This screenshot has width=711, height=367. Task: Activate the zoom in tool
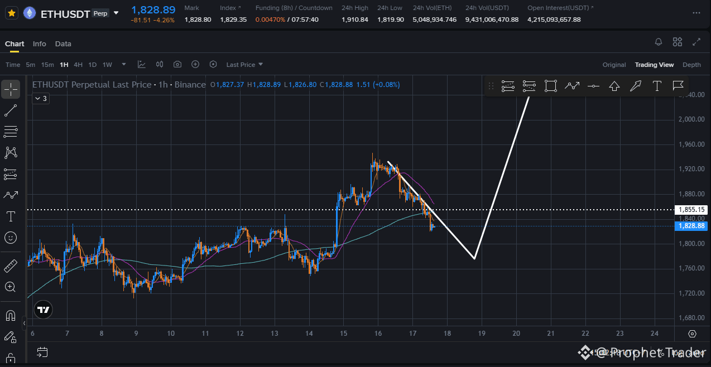(11, 287)
